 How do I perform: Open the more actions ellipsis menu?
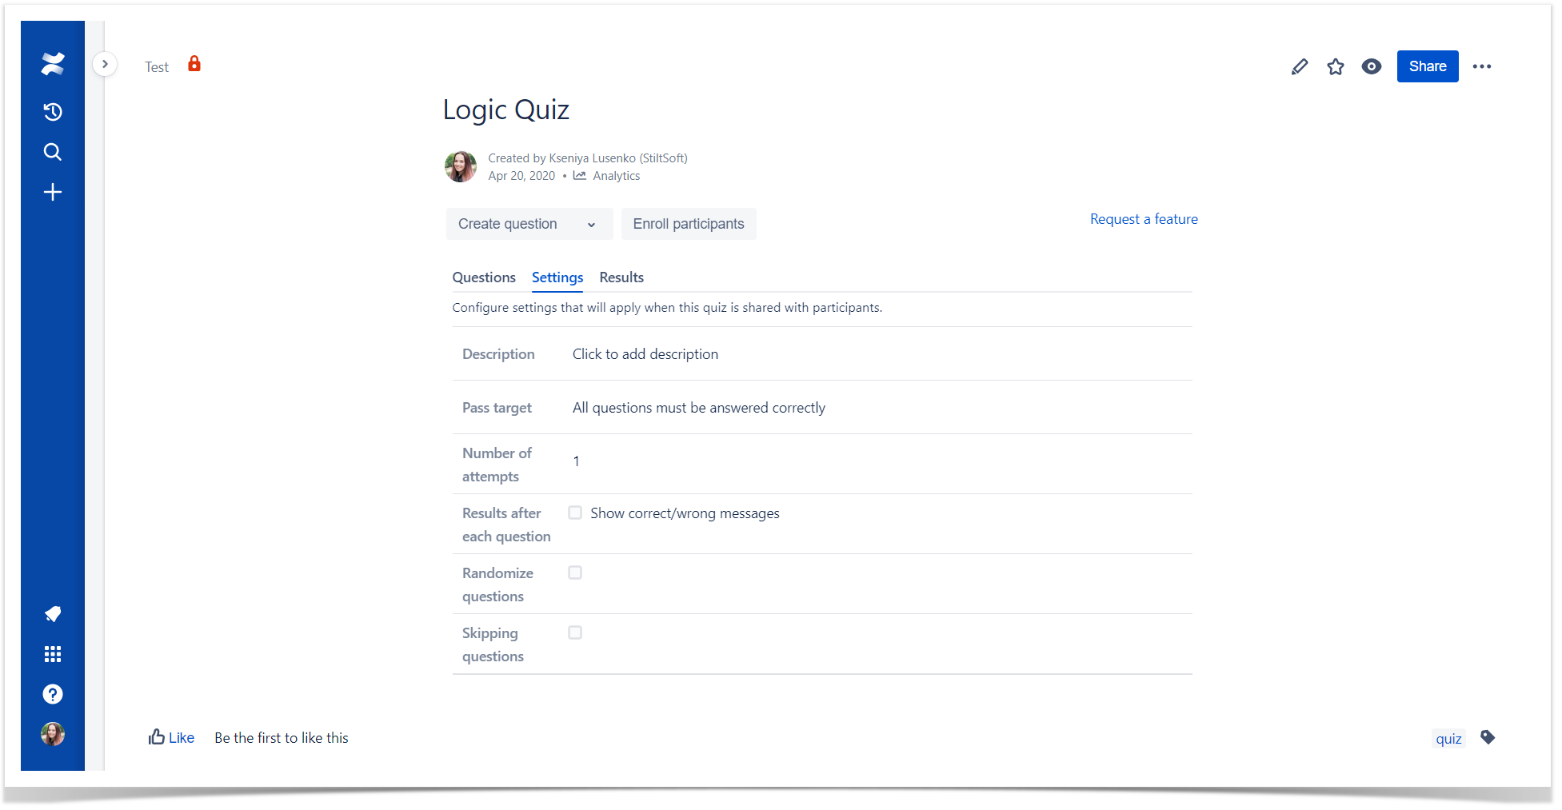(1482, 66)
